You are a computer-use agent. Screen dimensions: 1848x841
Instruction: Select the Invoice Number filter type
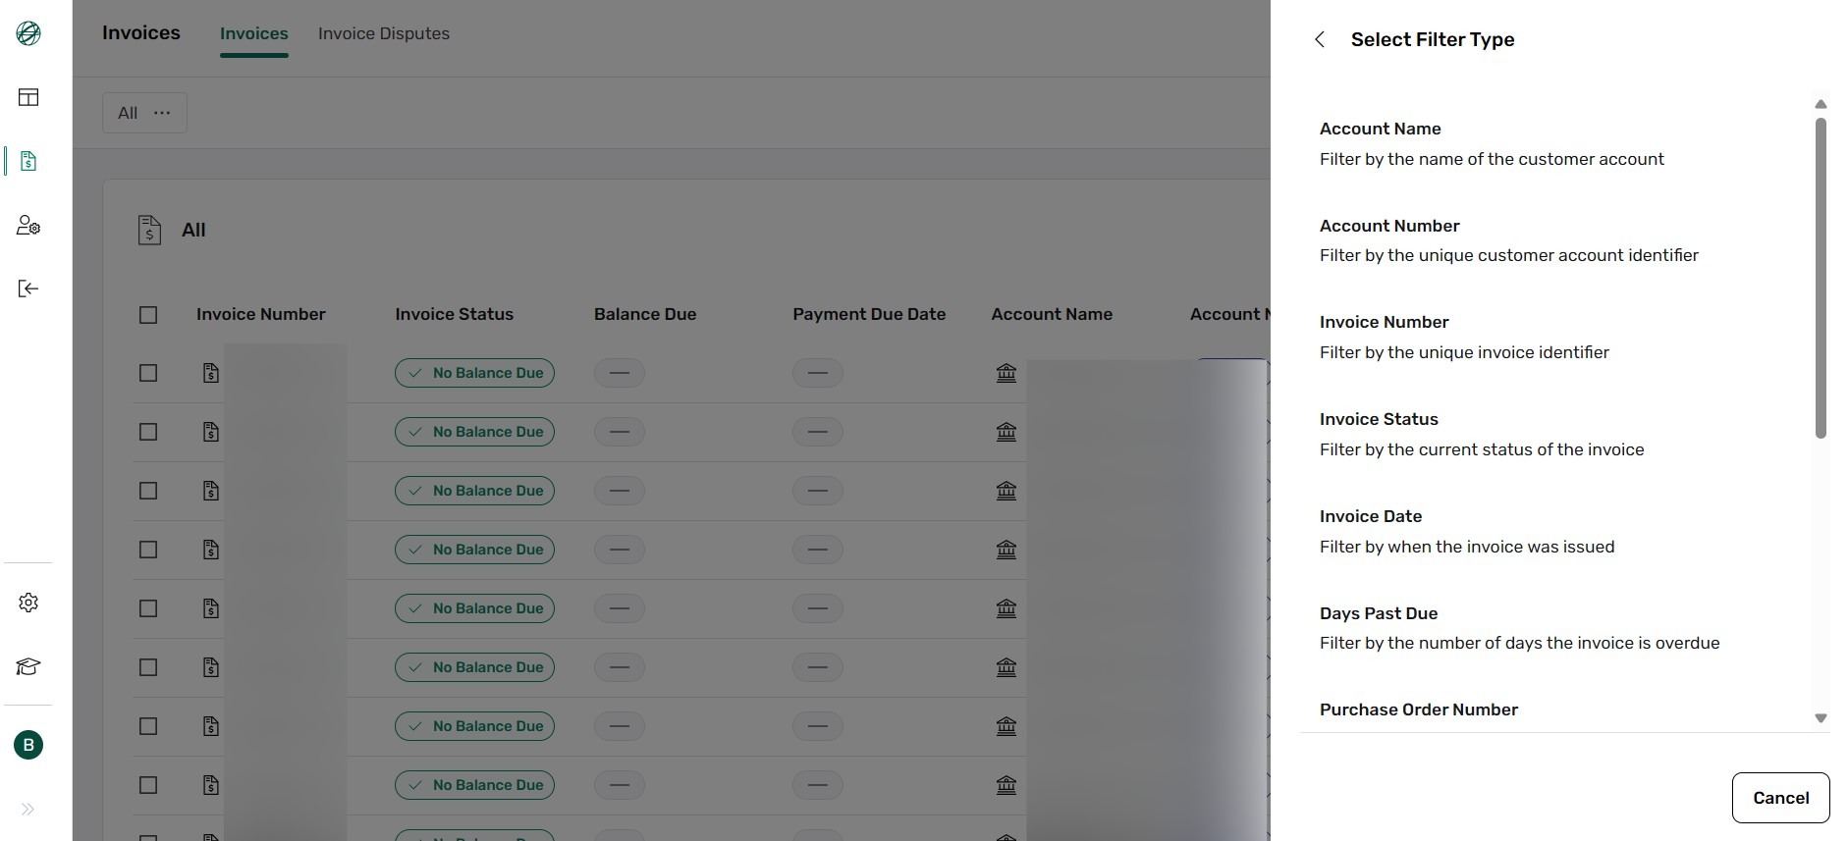click(x=1555, y=338)
